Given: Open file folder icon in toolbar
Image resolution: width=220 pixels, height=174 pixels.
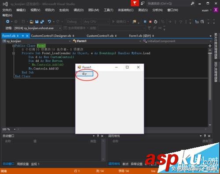Looking at the screenshot, I should coord(31,22).
